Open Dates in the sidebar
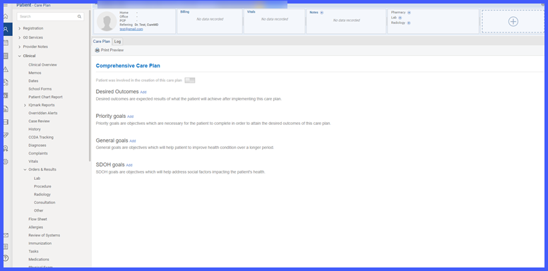The width and height of the screenshot is (548, 271). [34, 81]
